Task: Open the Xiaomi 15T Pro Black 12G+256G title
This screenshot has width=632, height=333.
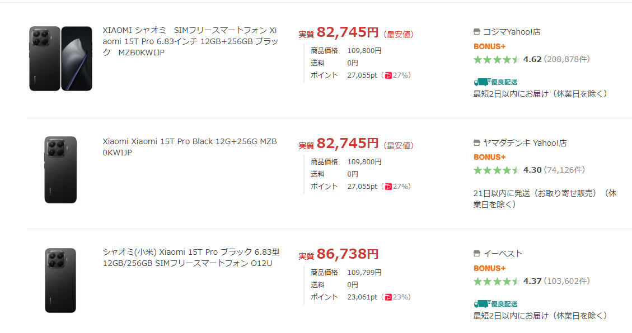Action: (189, 147)
